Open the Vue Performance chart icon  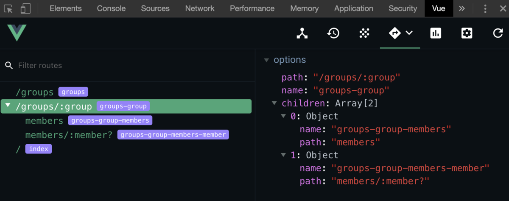[436, 33]
